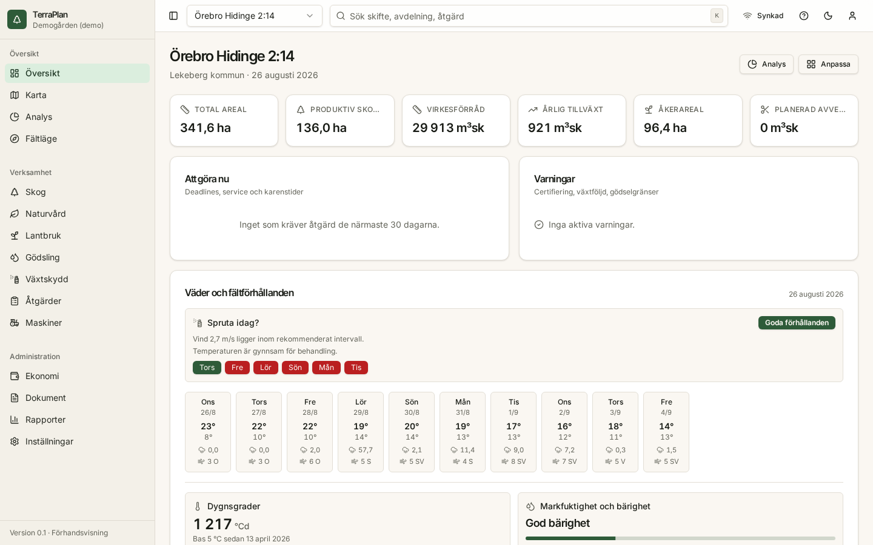Click the Maskiner tractor icon
The width and height of the screenshot is (873, 545).
[x=15, y=323]
